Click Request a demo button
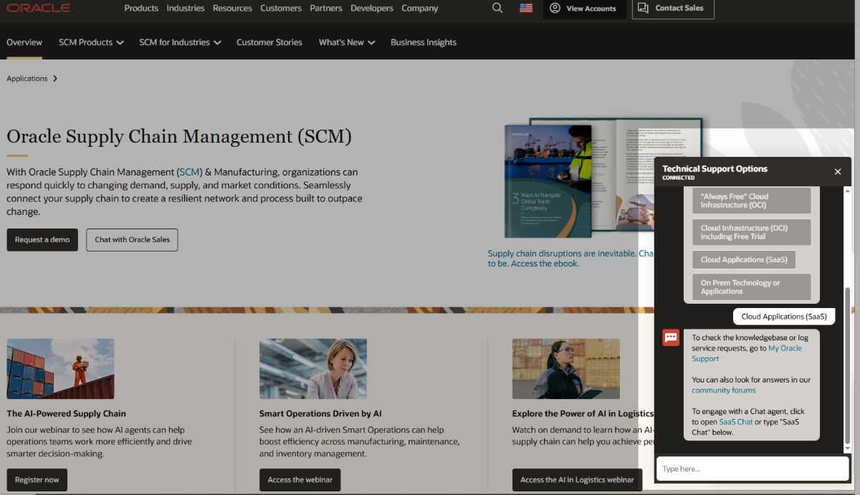The height and width of the screenshot is (495, 860). [42, 239]
